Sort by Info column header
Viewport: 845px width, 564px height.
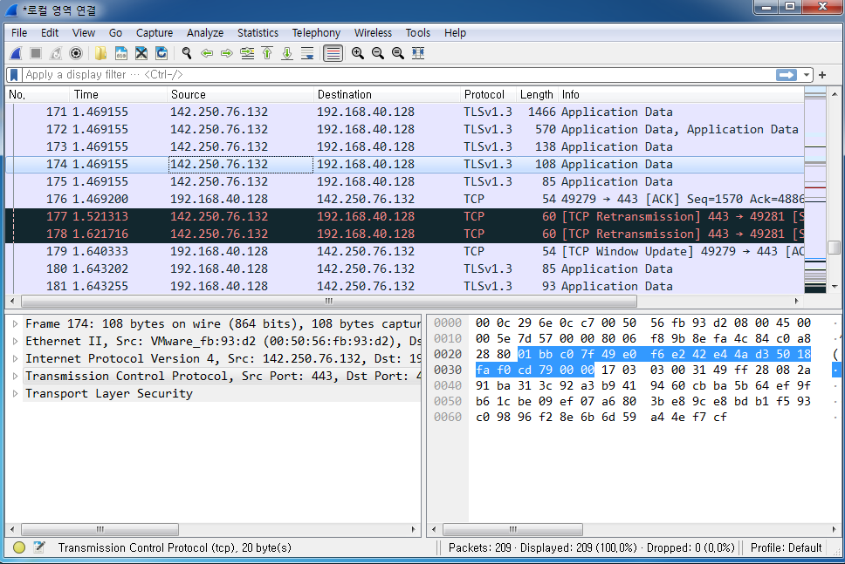(681, 95)
